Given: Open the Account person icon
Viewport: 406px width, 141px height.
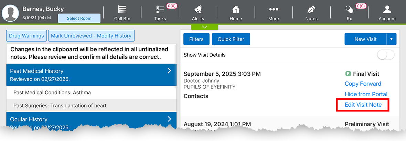Looking at the screenshot, I should click(387, 10).
